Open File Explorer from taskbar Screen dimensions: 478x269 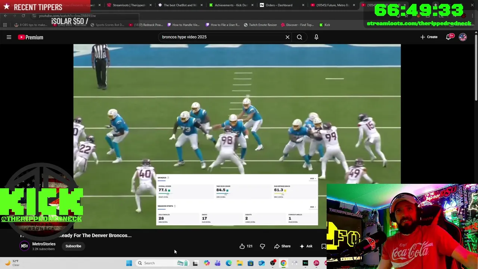[239, 263]
